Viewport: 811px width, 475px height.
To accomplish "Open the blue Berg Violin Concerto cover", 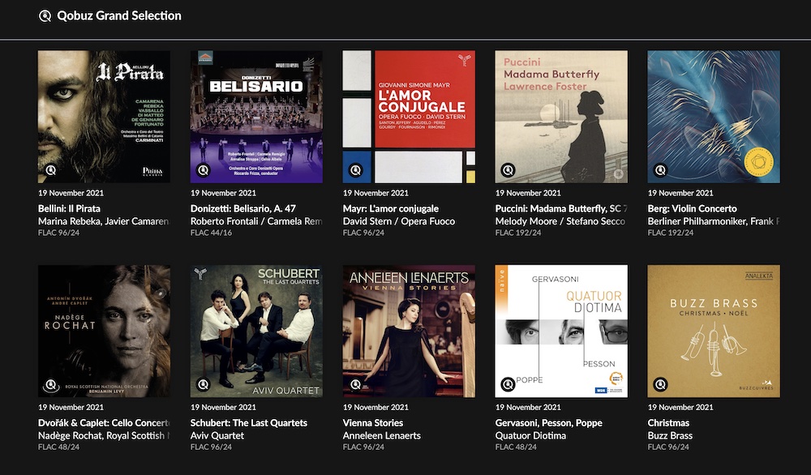I will [x=714, y=117].
